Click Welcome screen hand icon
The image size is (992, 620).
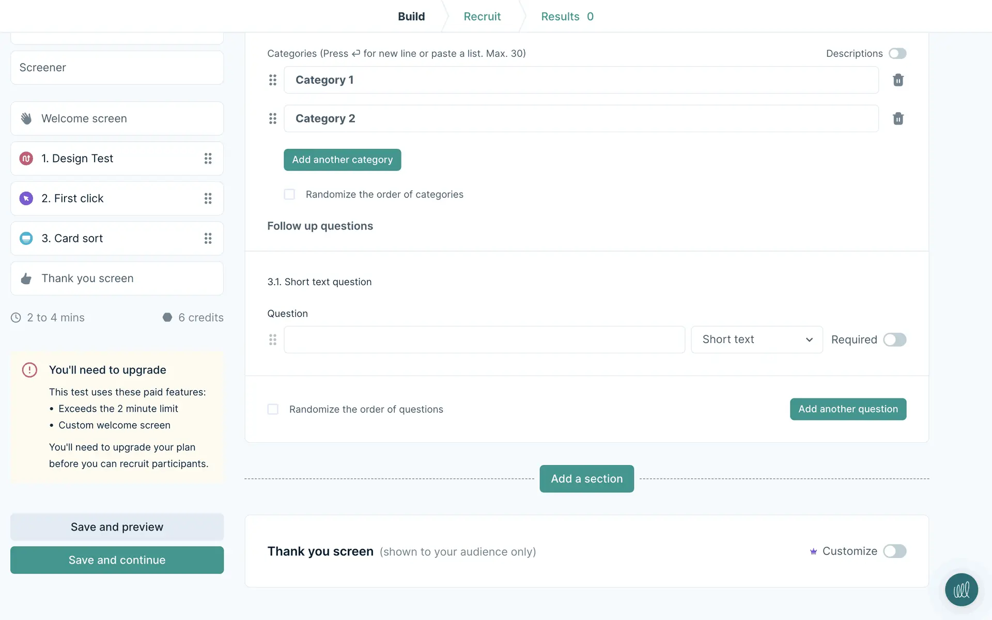tap(26, 119)
